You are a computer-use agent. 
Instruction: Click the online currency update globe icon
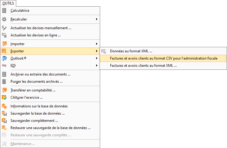click(x=4, y=35)
